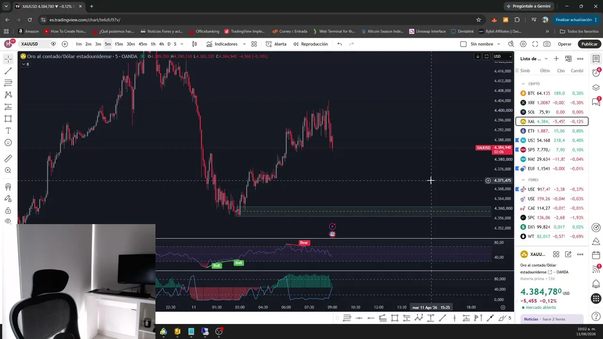
Task: Open chart settings hexagon icon
Action: pos(523,44)
